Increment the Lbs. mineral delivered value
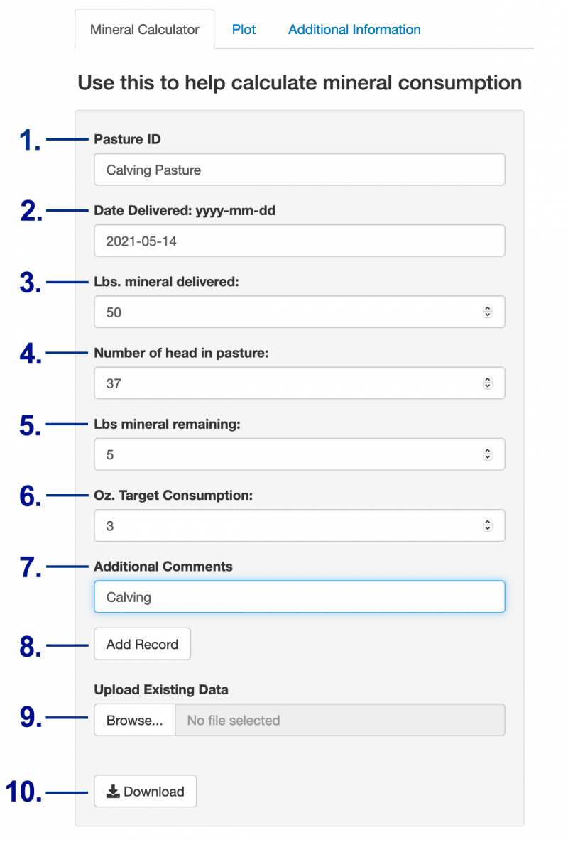Image resolution: width=568 pixels, height=842 pixels. 488,308
